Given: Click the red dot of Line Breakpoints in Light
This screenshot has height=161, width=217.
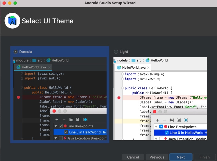Looking at the screenshot, I should [x=166, y=127].
